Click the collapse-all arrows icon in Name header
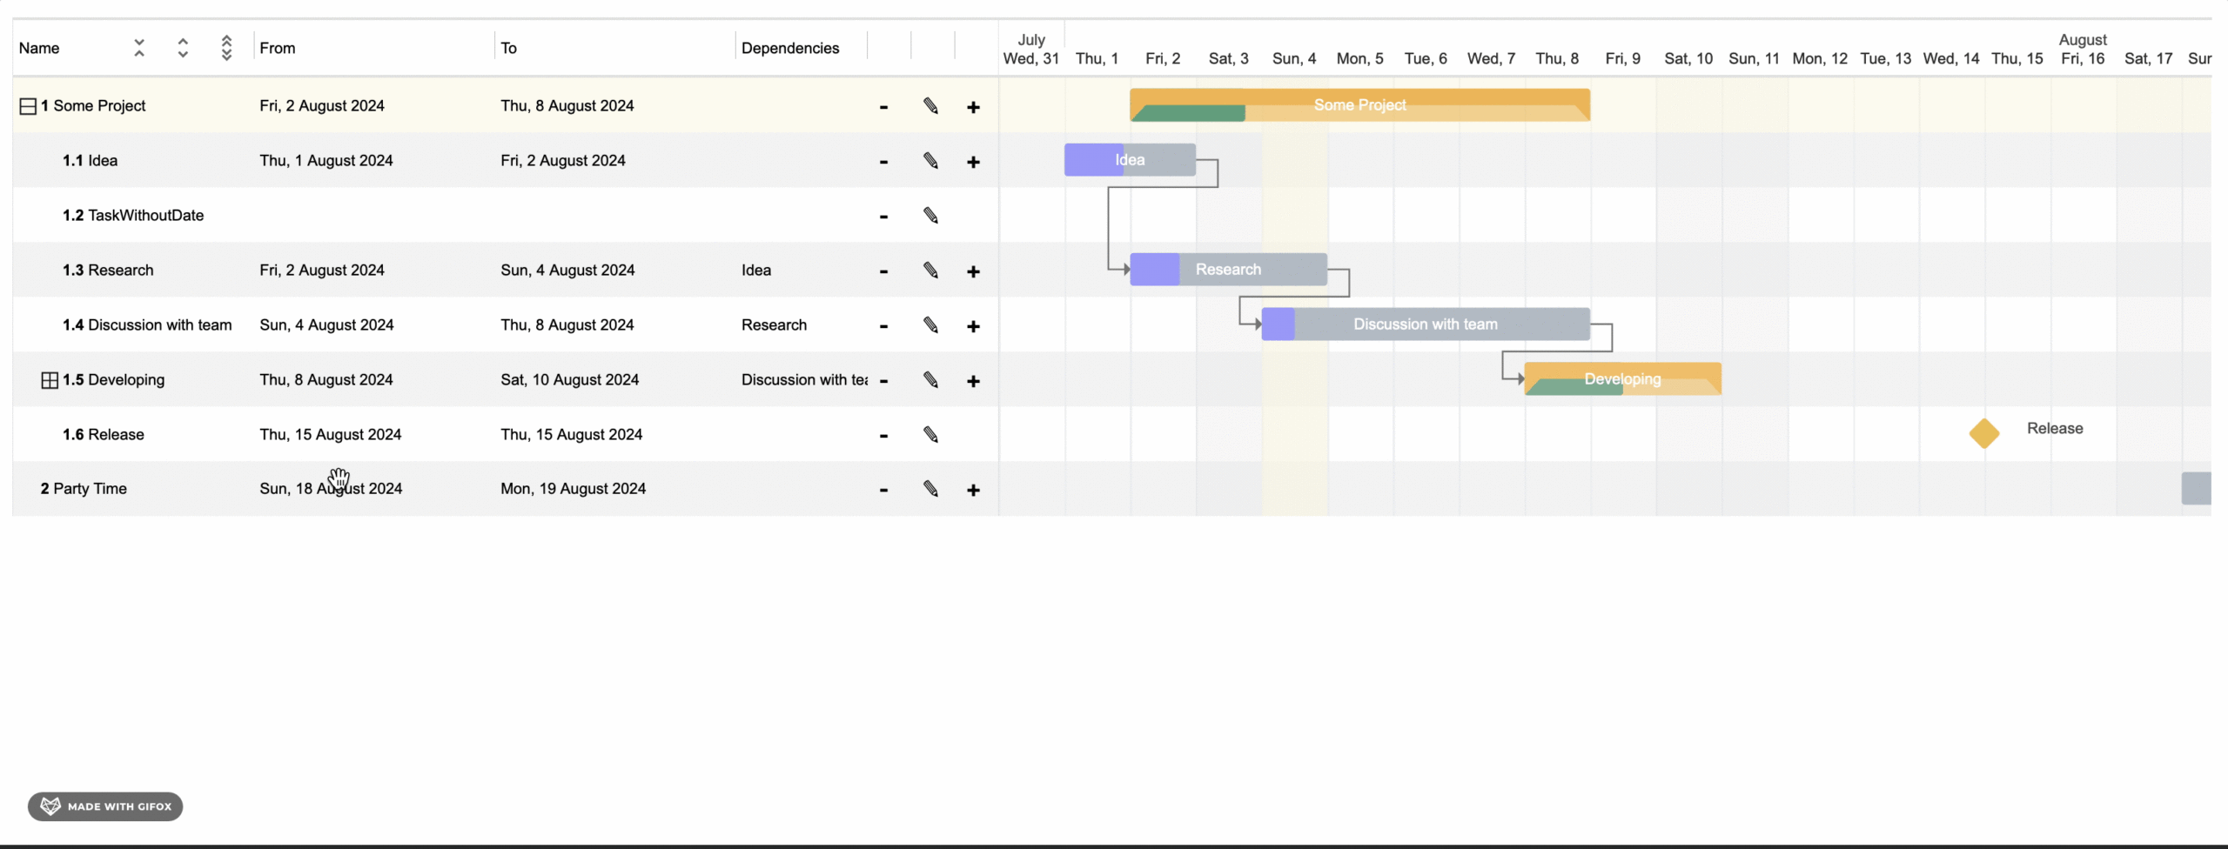This screenshot has height=849, width=2228. 139,48
